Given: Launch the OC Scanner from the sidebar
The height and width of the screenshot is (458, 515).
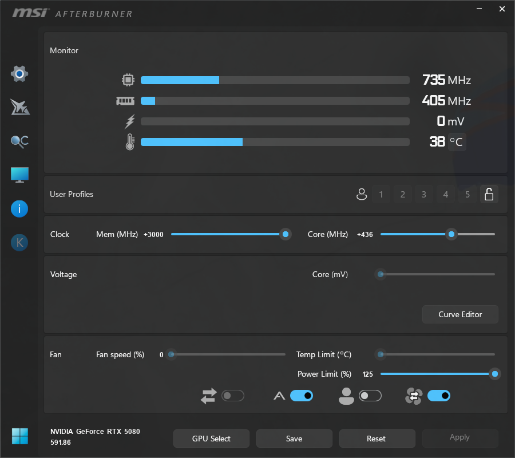Looking at the screenshot, I should [x=19, y=141].
